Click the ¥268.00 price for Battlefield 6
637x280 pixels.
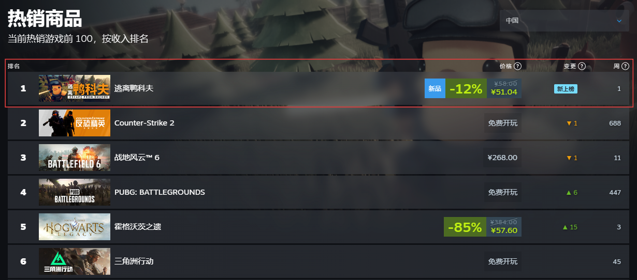[502, 158]
